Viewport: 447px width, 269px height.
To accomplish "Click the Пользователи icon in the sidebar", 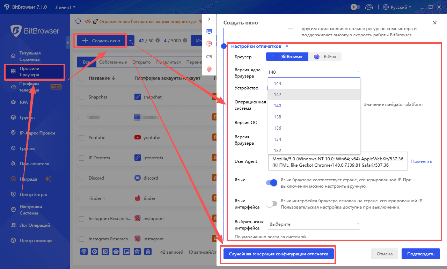I will click(x=13, y=164).
